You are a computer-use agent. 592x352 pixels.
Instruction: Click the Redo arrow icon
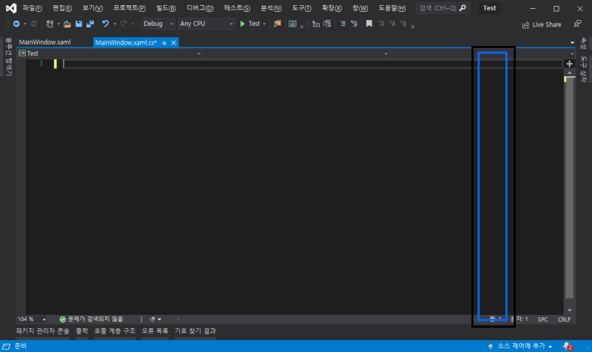pos(124,24)
